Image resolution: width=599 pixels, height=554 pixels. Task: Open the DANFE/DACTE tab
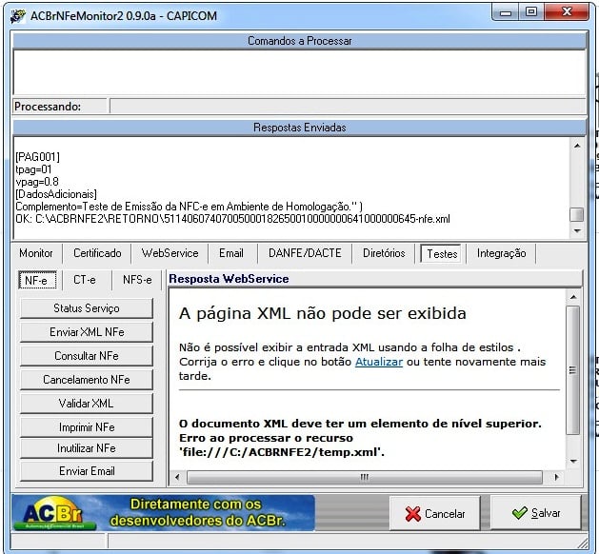click(x=305, y=253)
